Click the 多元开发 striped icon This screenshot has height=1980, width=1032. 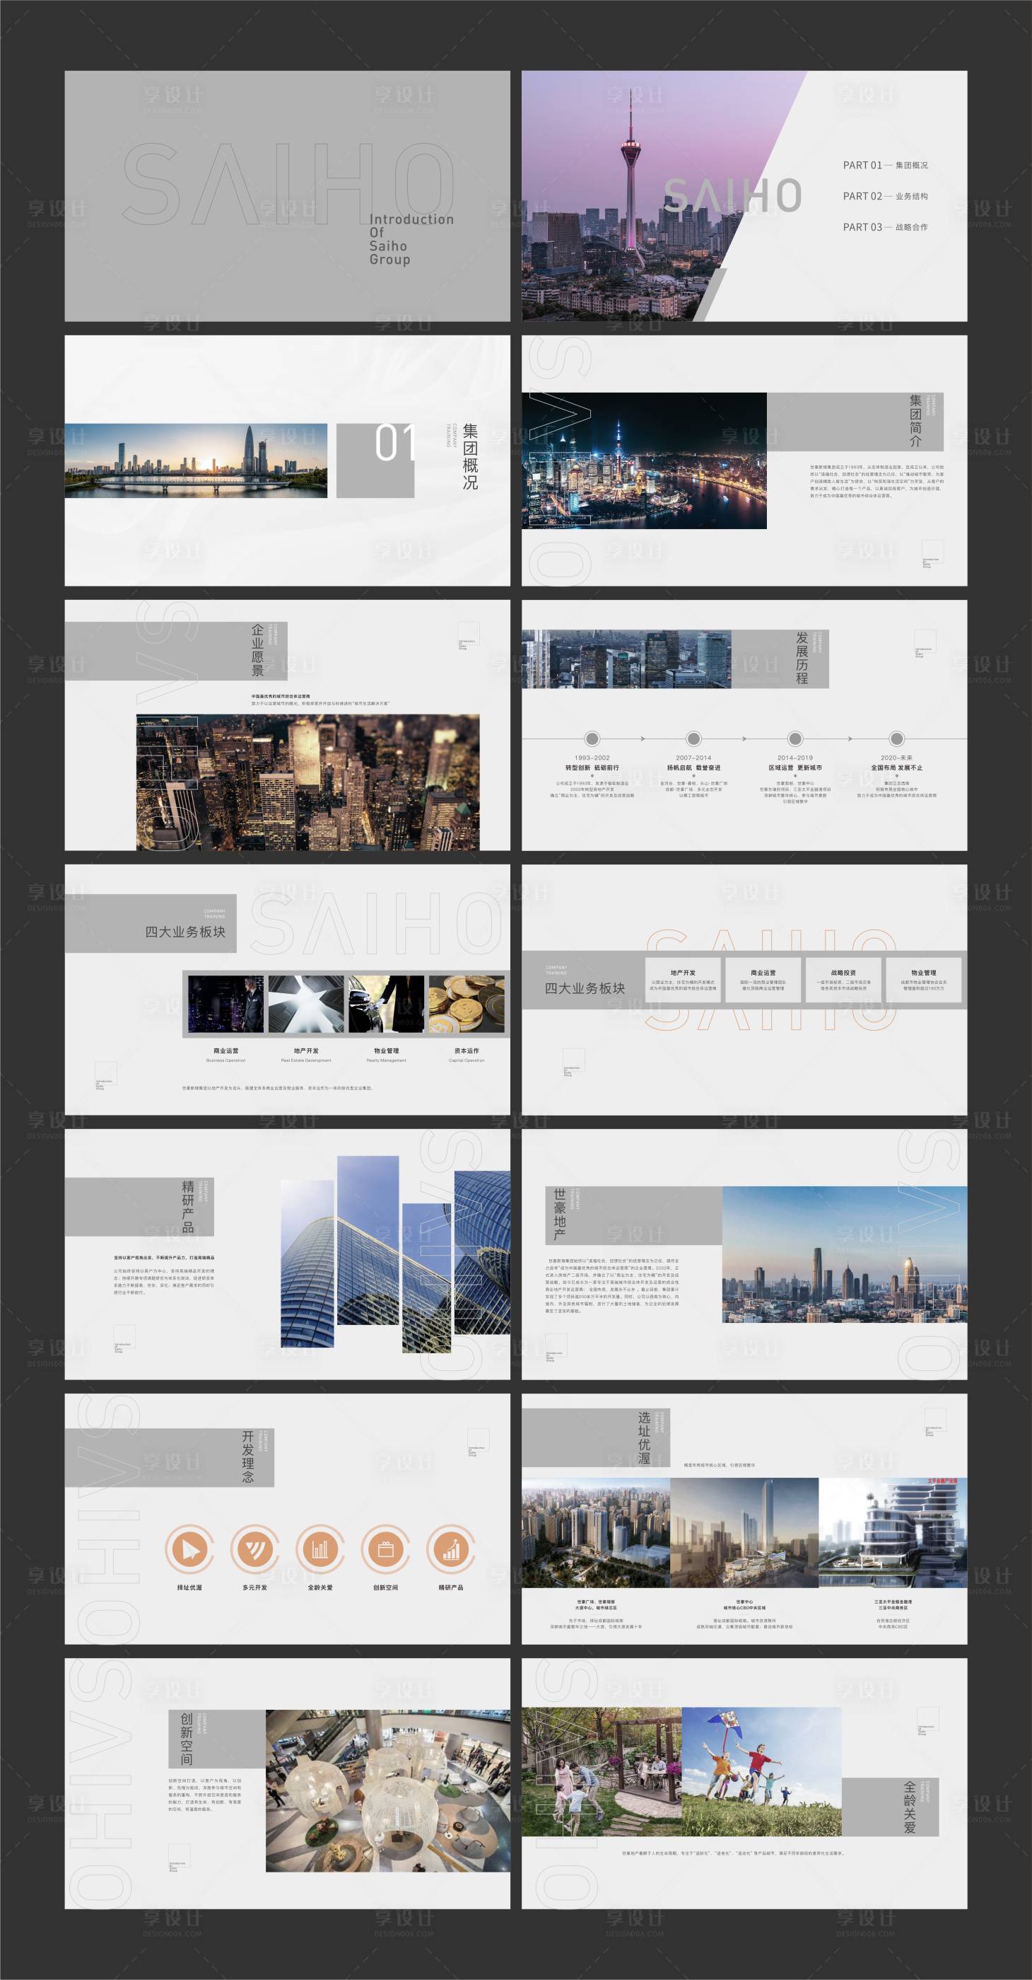pos(255,1548)
